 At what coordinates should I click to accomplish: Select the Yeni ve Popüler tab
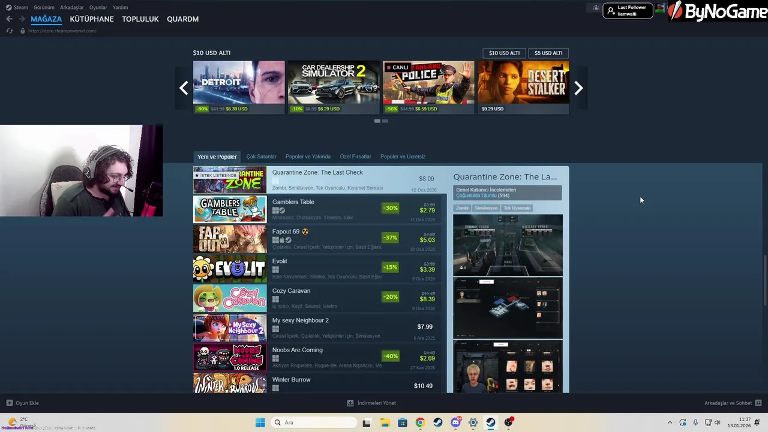click(x=217, y=157)
